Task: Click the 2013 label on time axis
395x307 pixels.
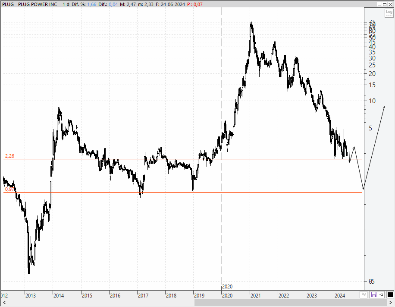Action: pyautogui.click(x=31, y=295)
